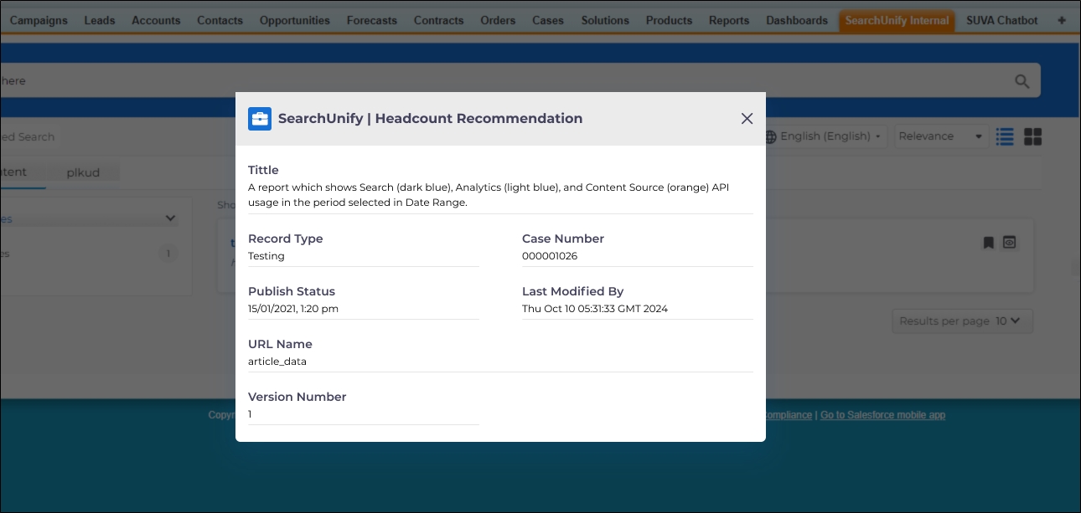Open the Dashboards tab
Image resolution: width=1081 pixels, height=513 pixels.
click(796, 20)
